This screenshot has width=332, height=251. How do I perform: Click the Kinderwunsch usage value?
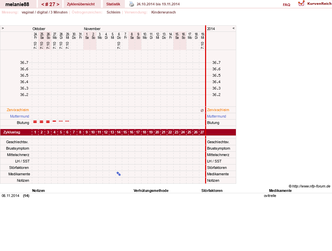pyautogui.click(x=163, y=12)
